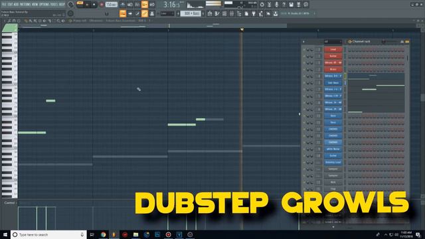Screen dimensions: 425x239
Task: Click the tempo field showing 150
Action: tap(111, 5)
